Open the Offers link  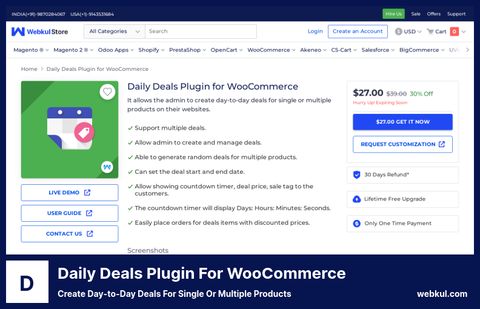coord(434,14)
